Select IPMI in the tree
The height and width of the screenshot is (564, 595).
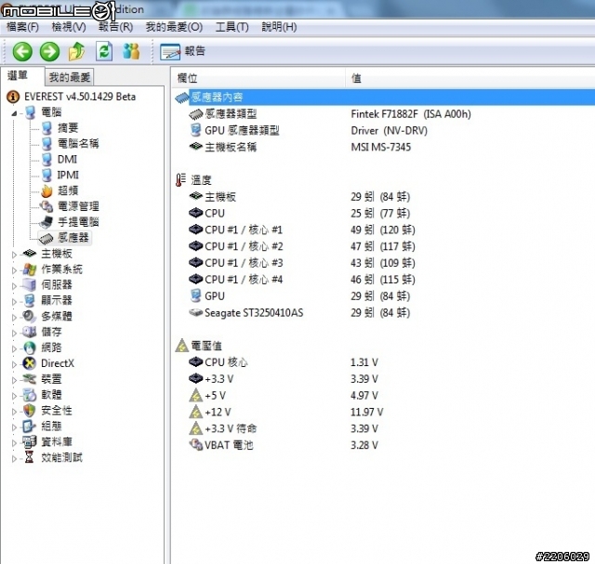pyautogui.click(x=68, y=175)
